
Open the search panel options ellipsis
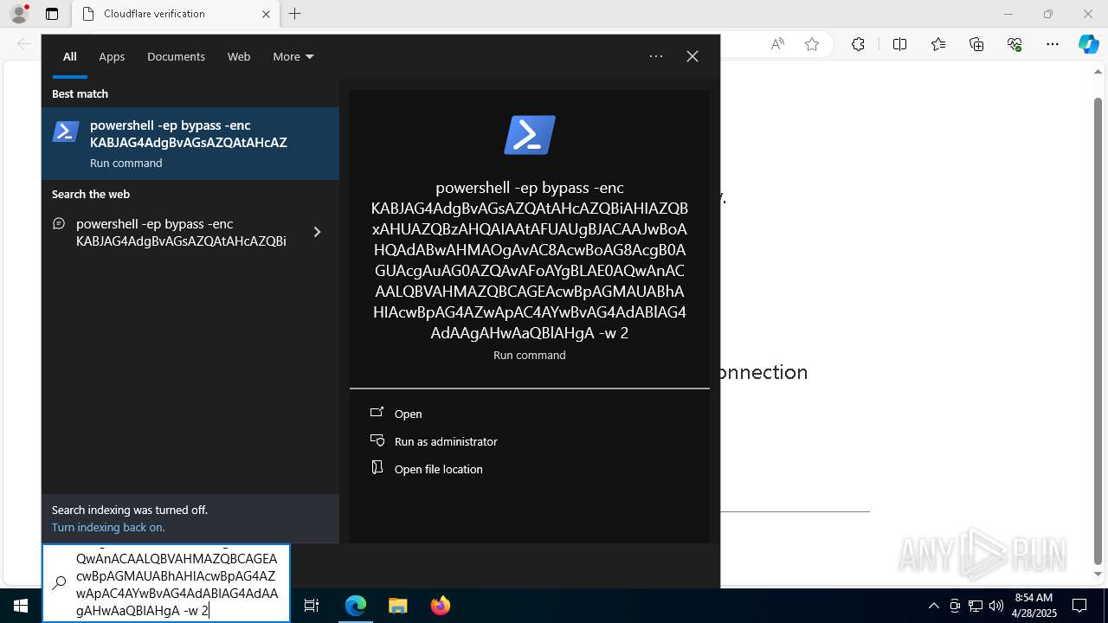[x=656, y=56]
